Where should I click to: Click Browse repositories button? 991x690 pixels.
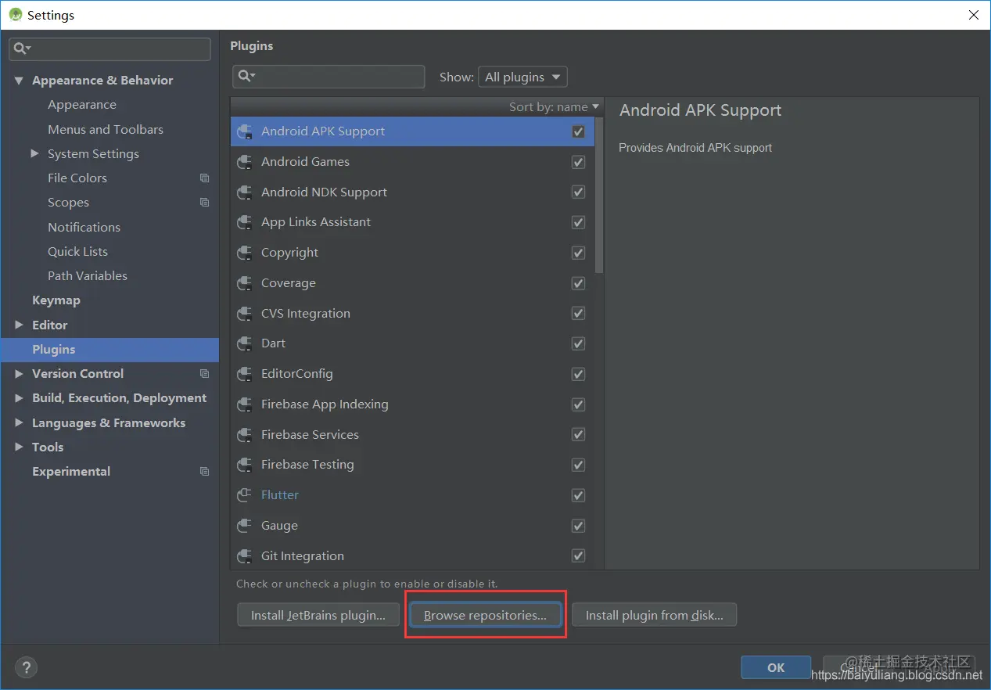485,616
